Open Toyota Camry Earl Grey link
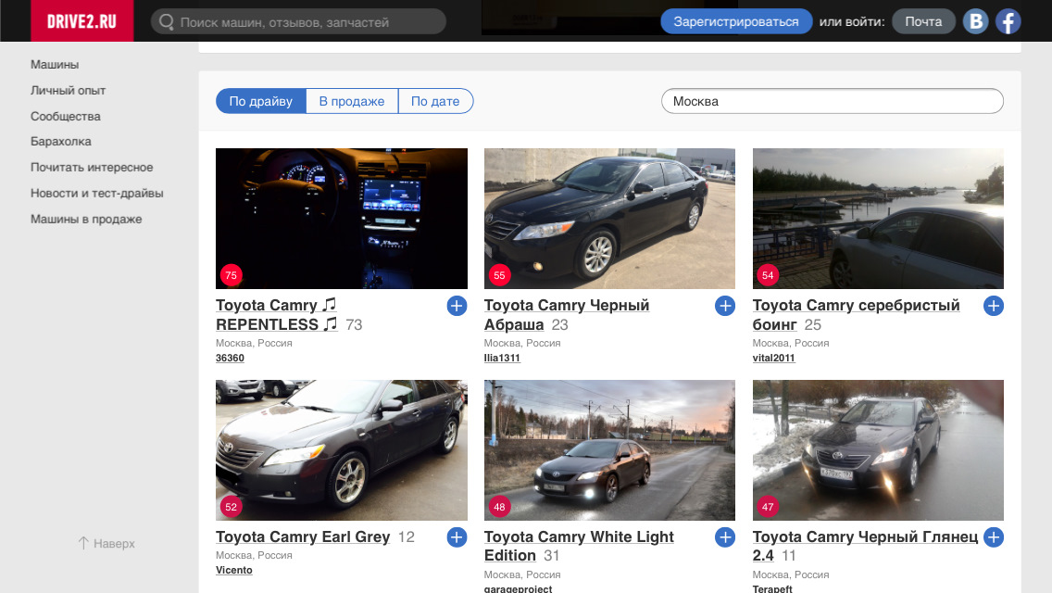This screenshot has height=593, width=1052. (x=303, y=536)
